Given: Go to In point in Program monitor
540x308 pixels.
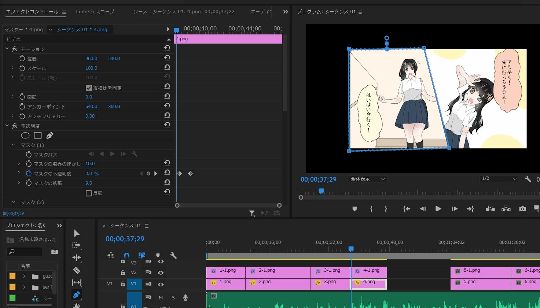Looking at the screenshot, I should click(407, 209).
